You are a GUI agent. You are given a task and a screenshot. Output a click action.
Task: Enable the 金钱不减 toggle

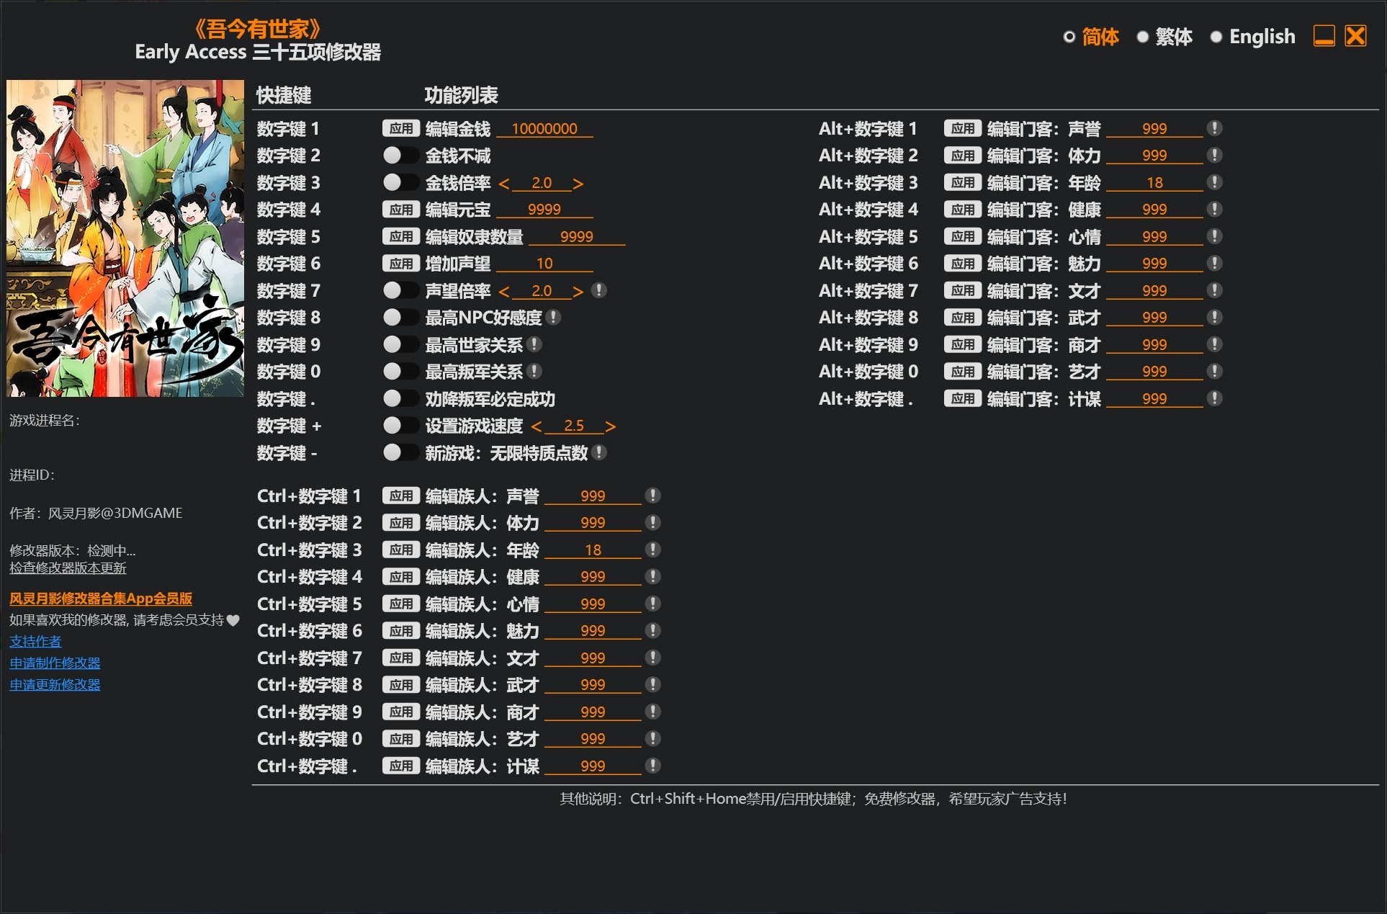[x=401, y=155]
